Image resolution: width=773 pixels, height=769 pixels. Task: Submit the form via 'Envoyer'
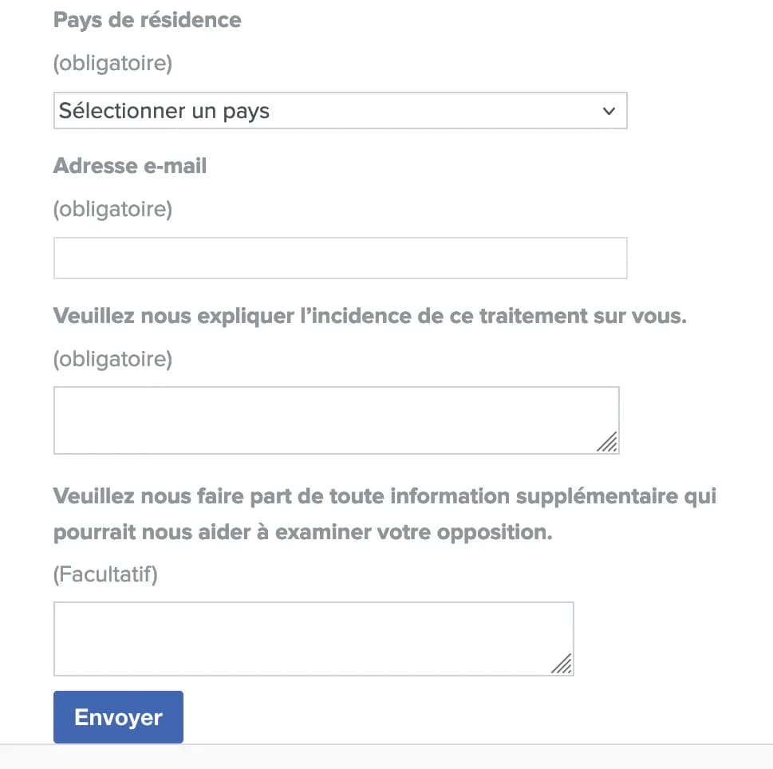pyautogui.click(x=117, y=716)
